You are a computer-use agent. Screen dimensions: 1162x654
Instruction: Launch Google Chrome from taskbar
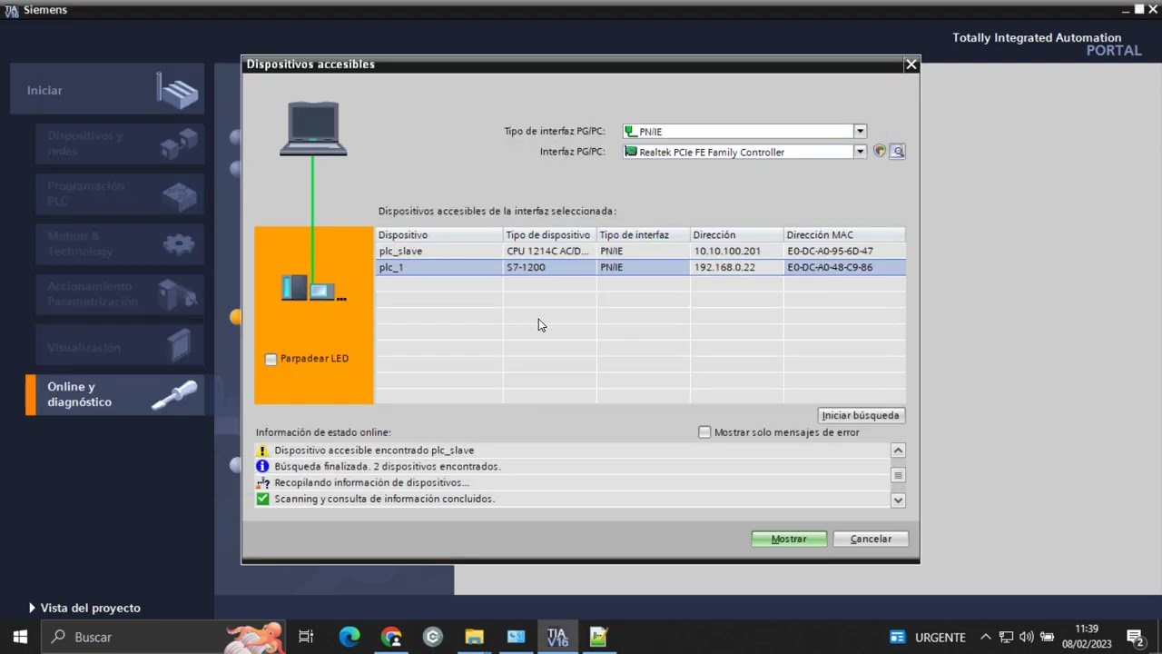[391, 637]
